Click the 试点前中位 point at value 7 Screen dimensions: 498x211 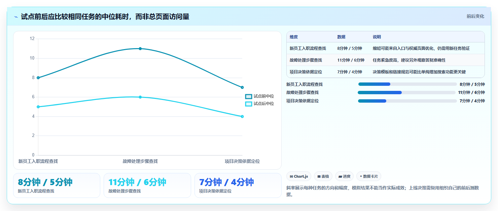coord(242,87)
